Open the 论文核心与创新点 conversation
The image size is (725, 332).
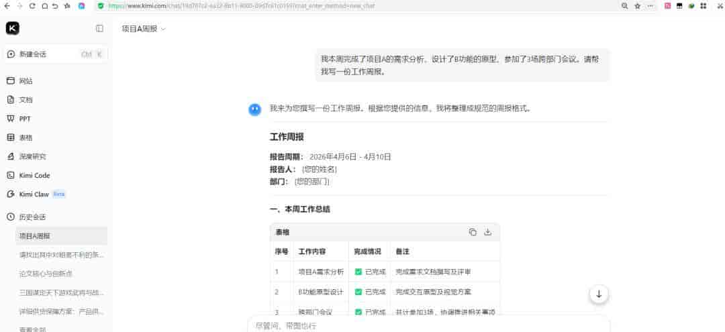click(x=61, y=274)
